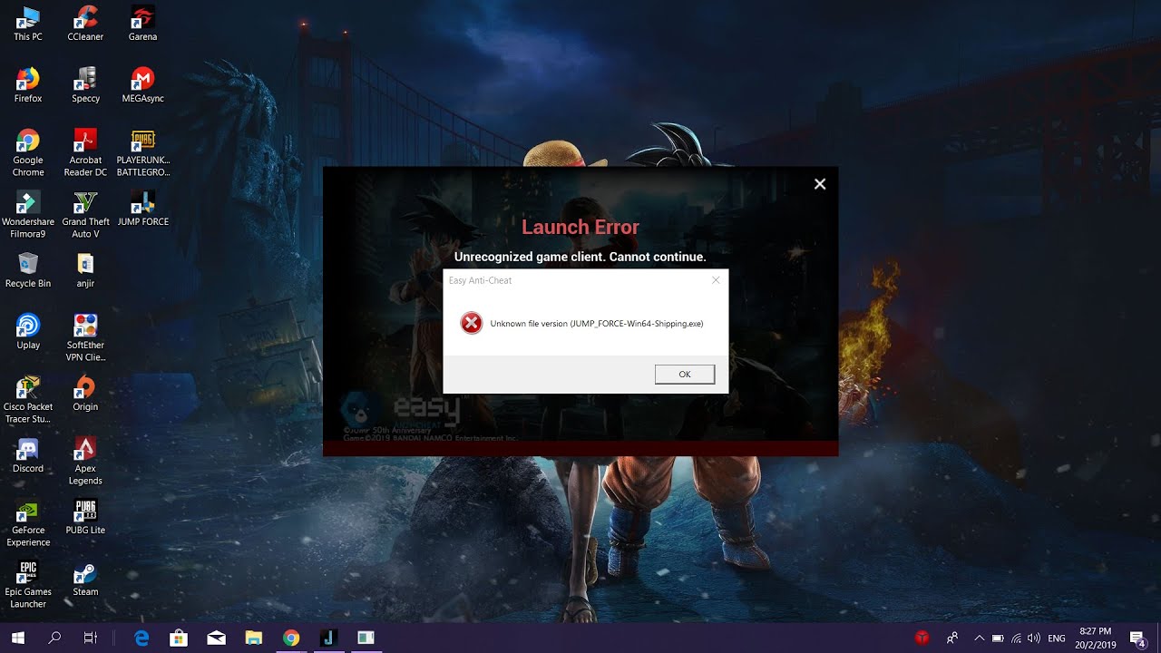Select the Recycle Bin icon
The width and height of the screenshot is (1161, 653).
pyautogui.click(x=28, y=270)
